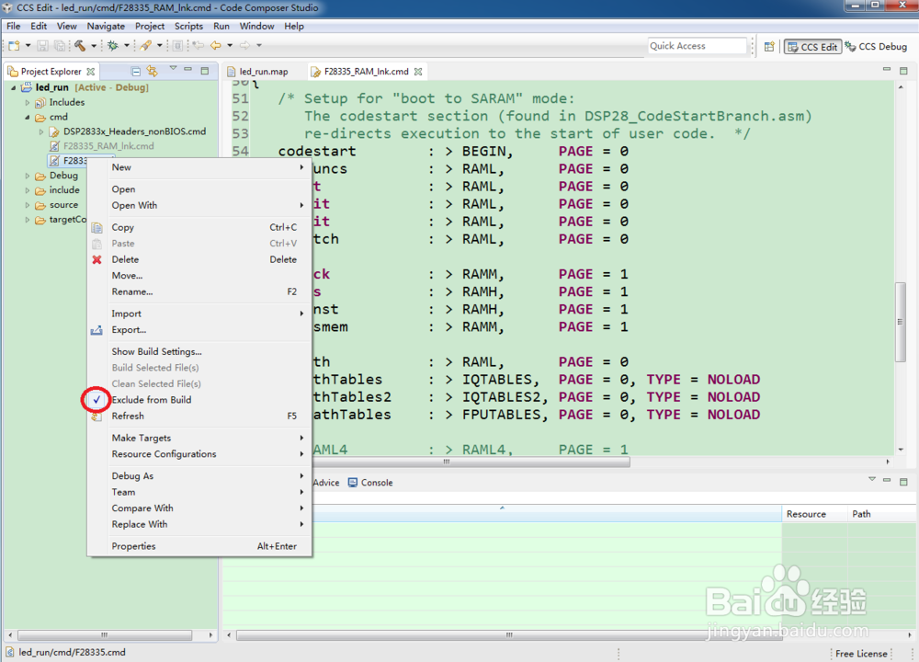The width and height of the screenshot is (919, 662).
Task: Maximize the editor area
Action: point(903,71)
